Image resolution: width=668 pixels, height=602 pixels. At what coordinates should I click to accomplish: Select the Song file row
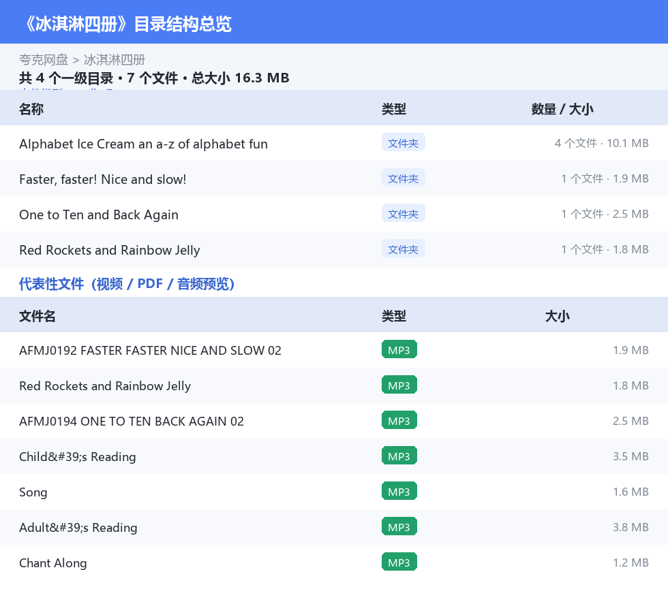click(x=334, y=491)
